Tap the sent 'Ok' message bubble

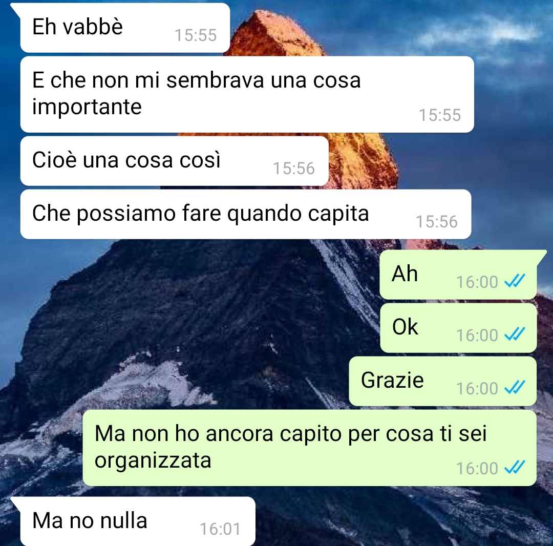click(458, 328)
